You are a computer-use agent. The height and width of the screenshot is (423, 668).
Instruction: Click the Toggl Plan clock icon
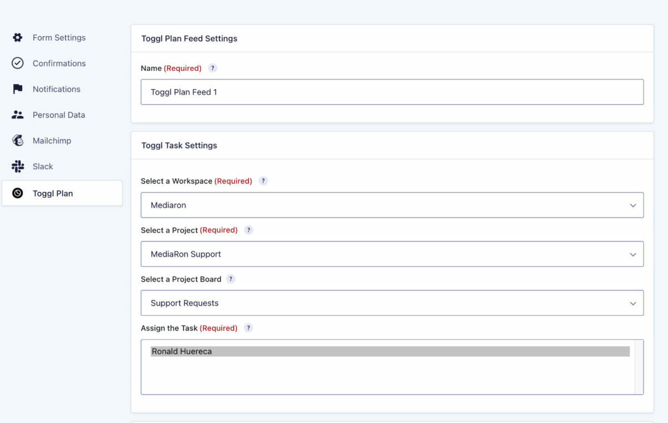tap(18, 194)
